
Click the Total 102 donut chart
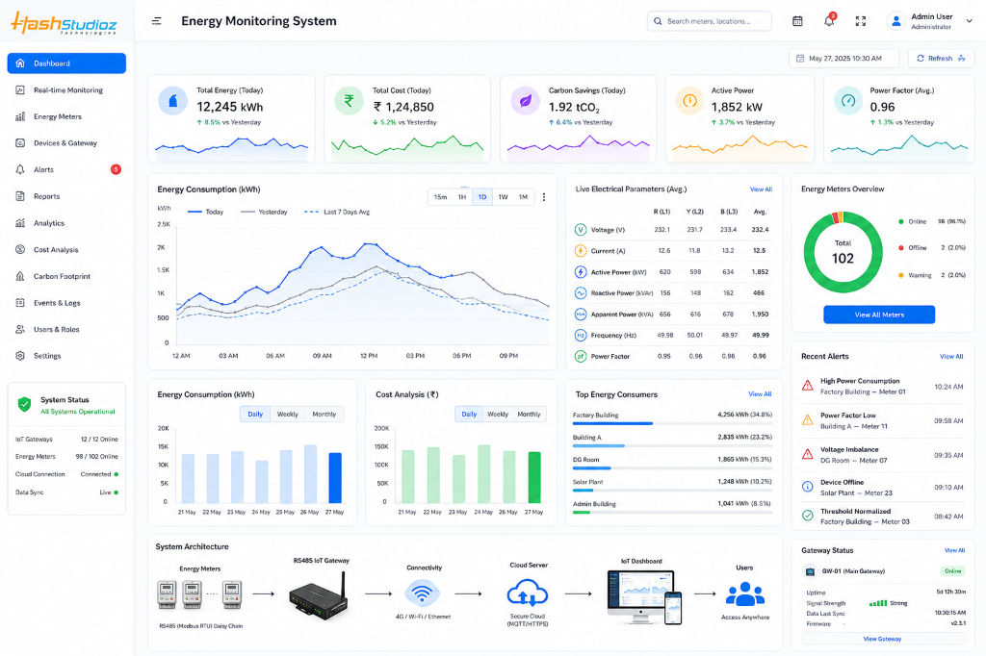843,252
